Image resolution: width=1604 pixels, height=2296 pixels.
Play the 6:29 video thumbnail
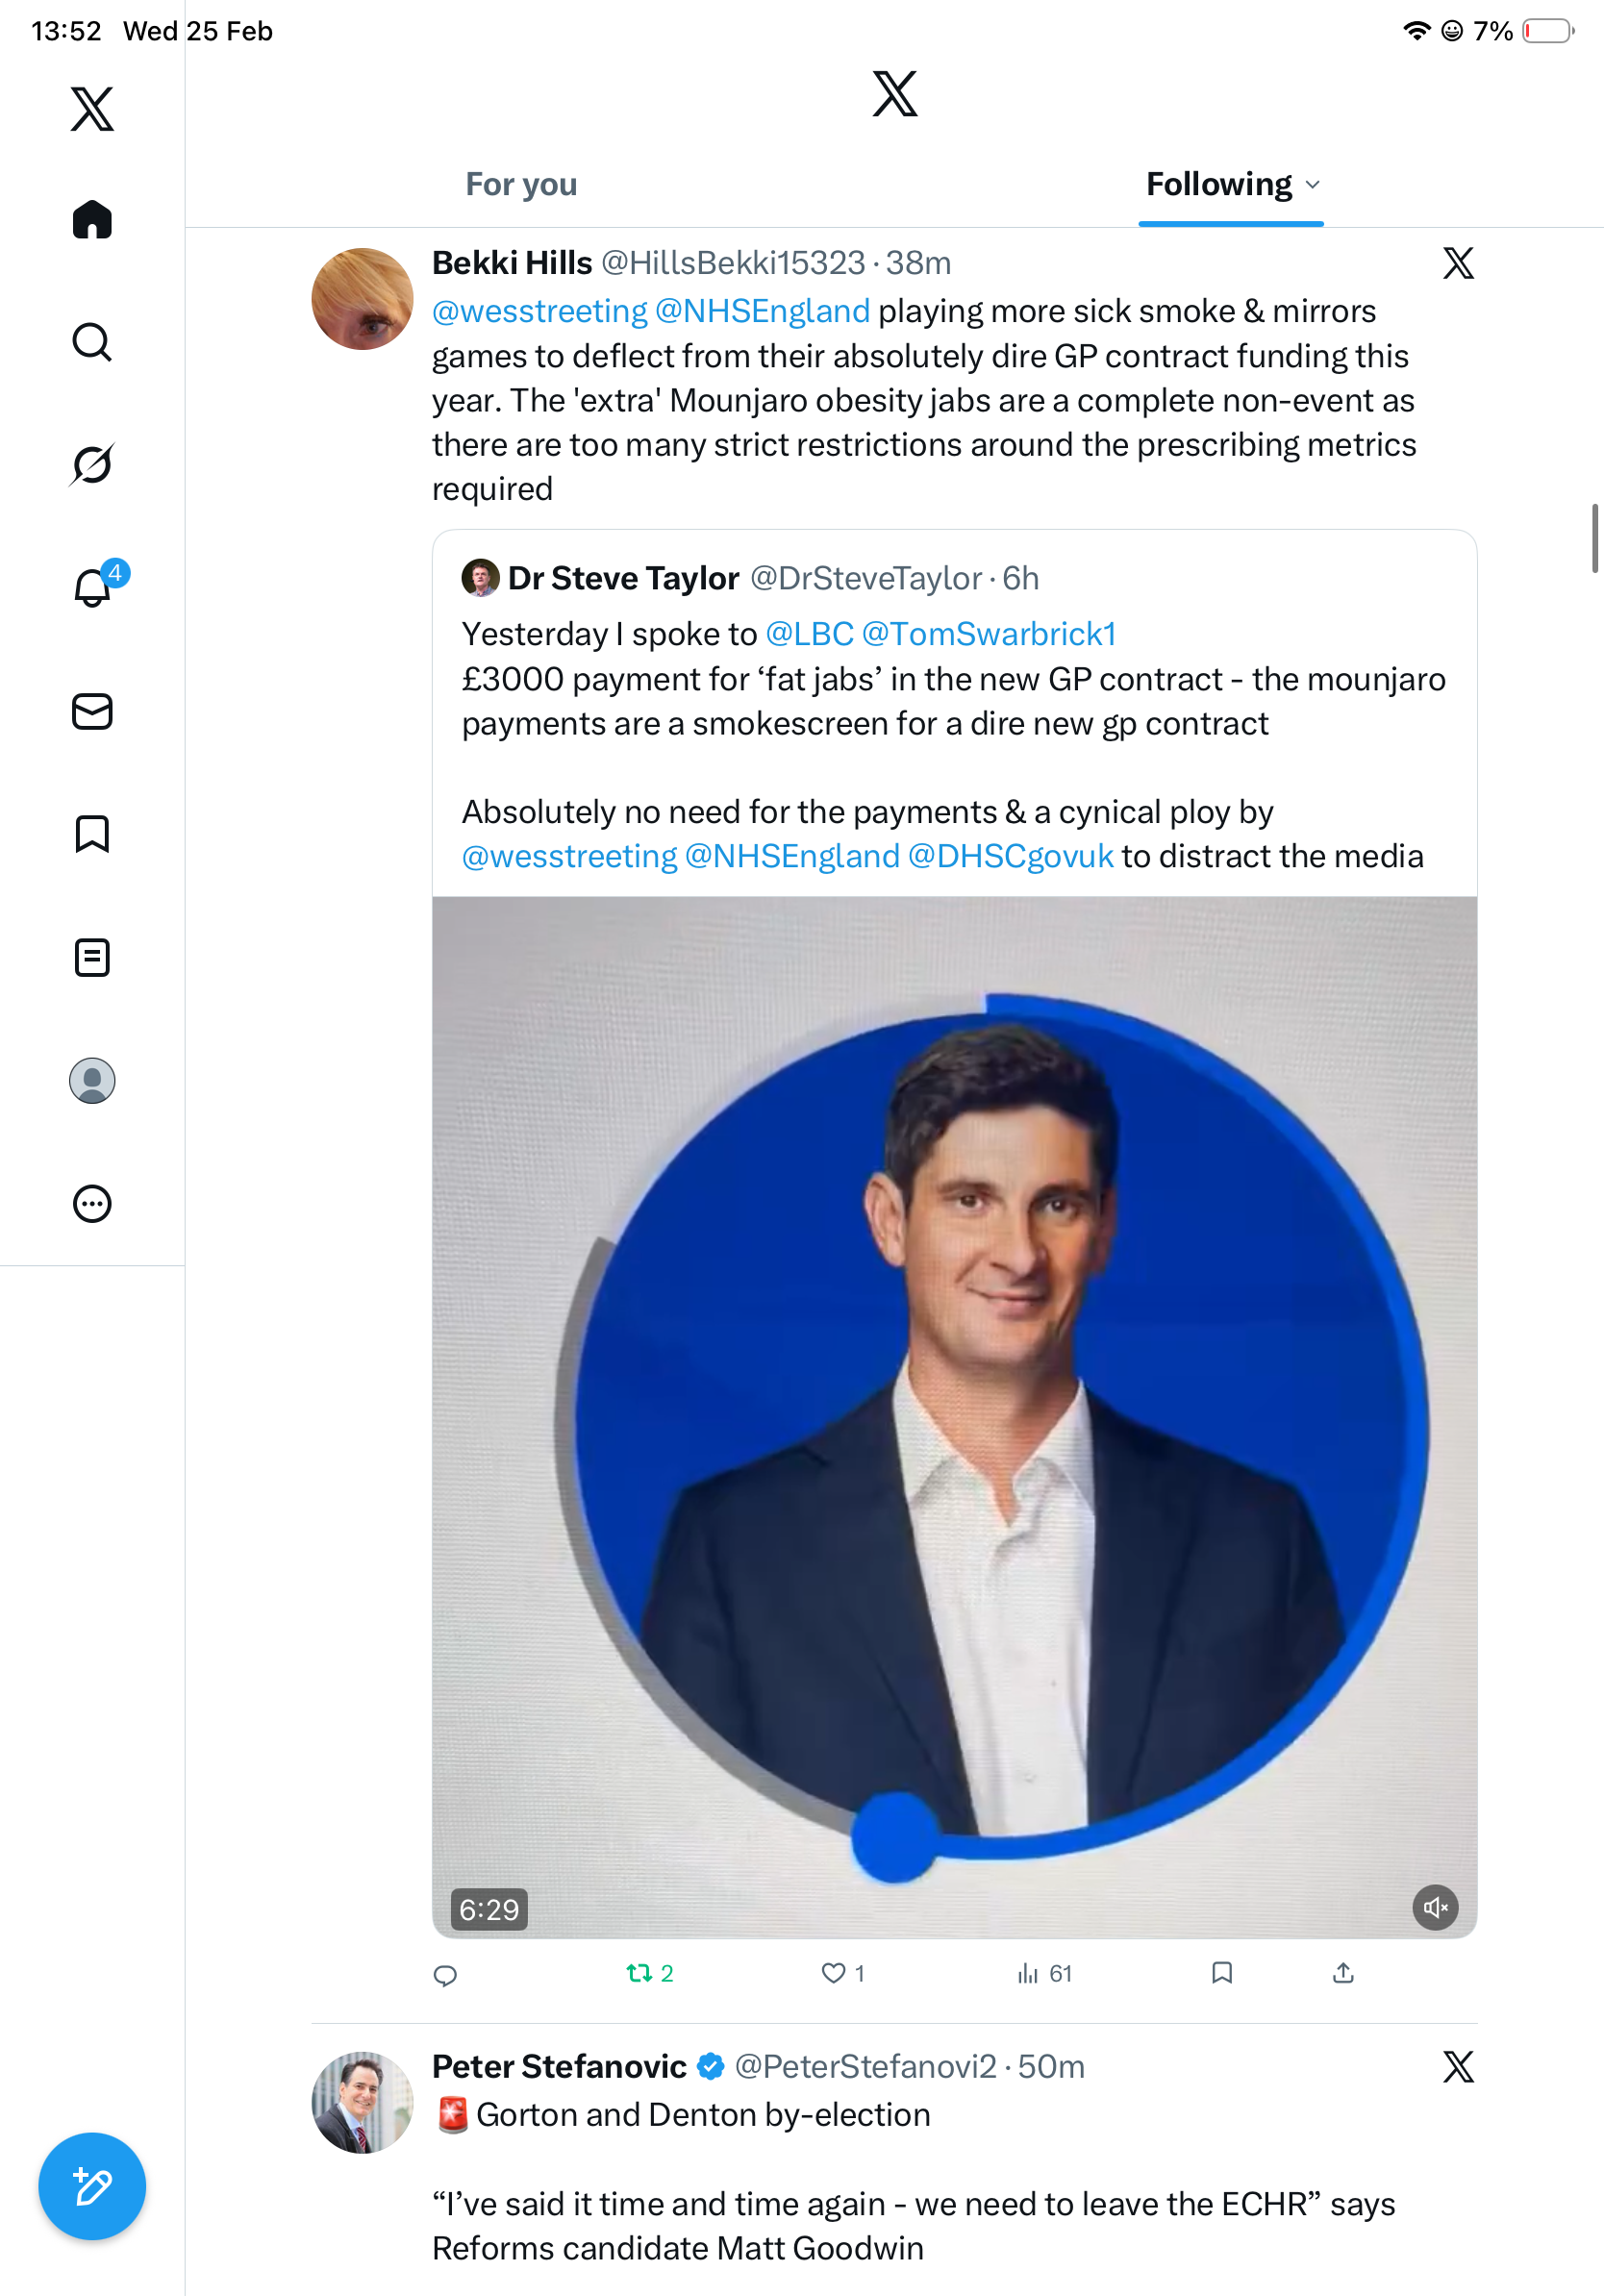click(954, 1416)
